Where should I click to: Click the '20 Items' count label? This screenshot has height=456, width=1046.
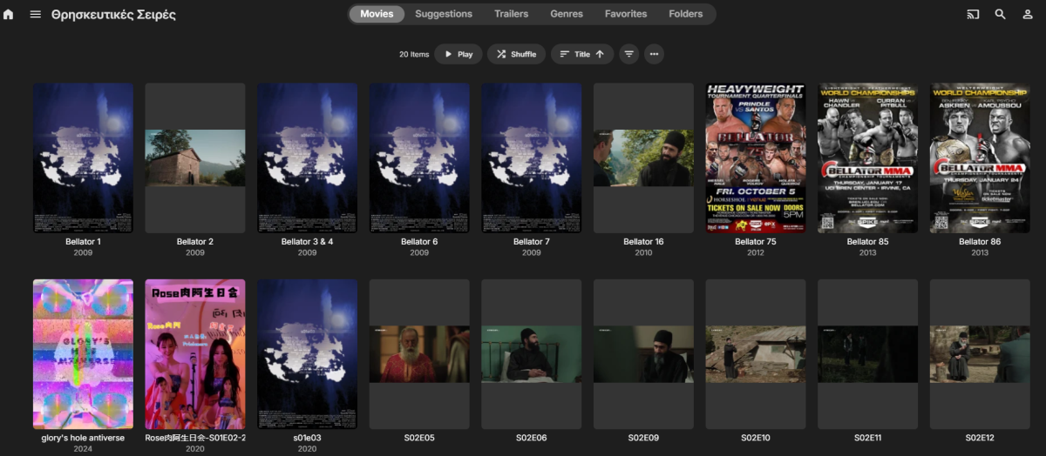point(414,54)
